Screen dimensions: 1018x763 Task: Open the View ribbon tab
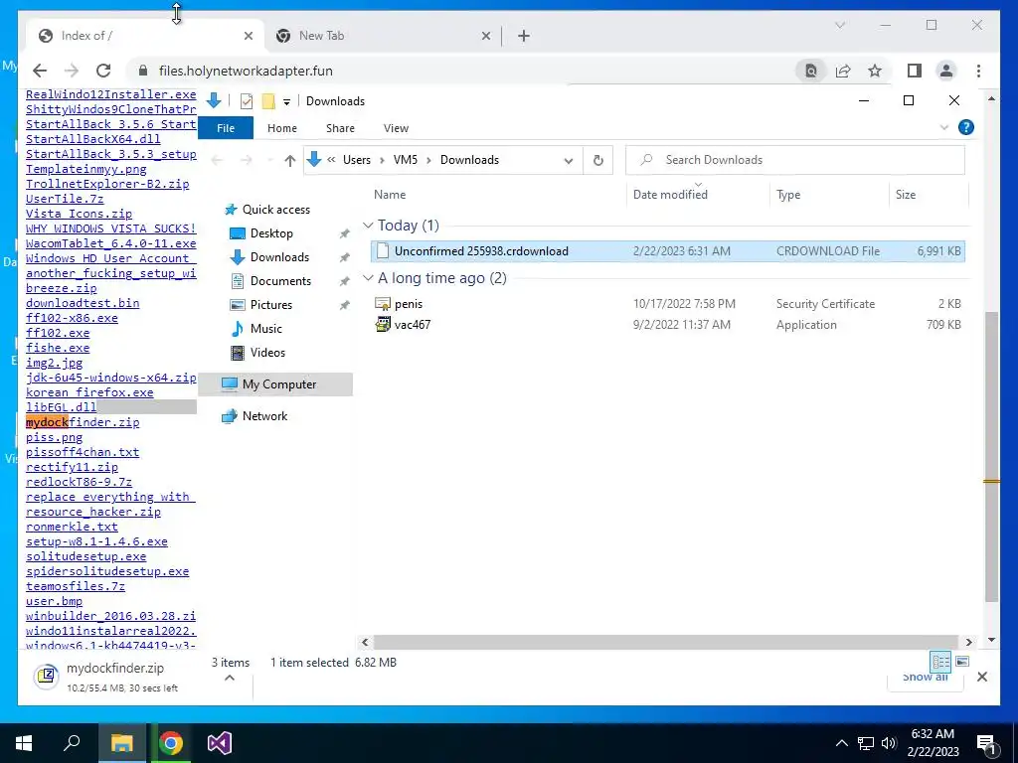pyautogui.click(x=396, y=128)
